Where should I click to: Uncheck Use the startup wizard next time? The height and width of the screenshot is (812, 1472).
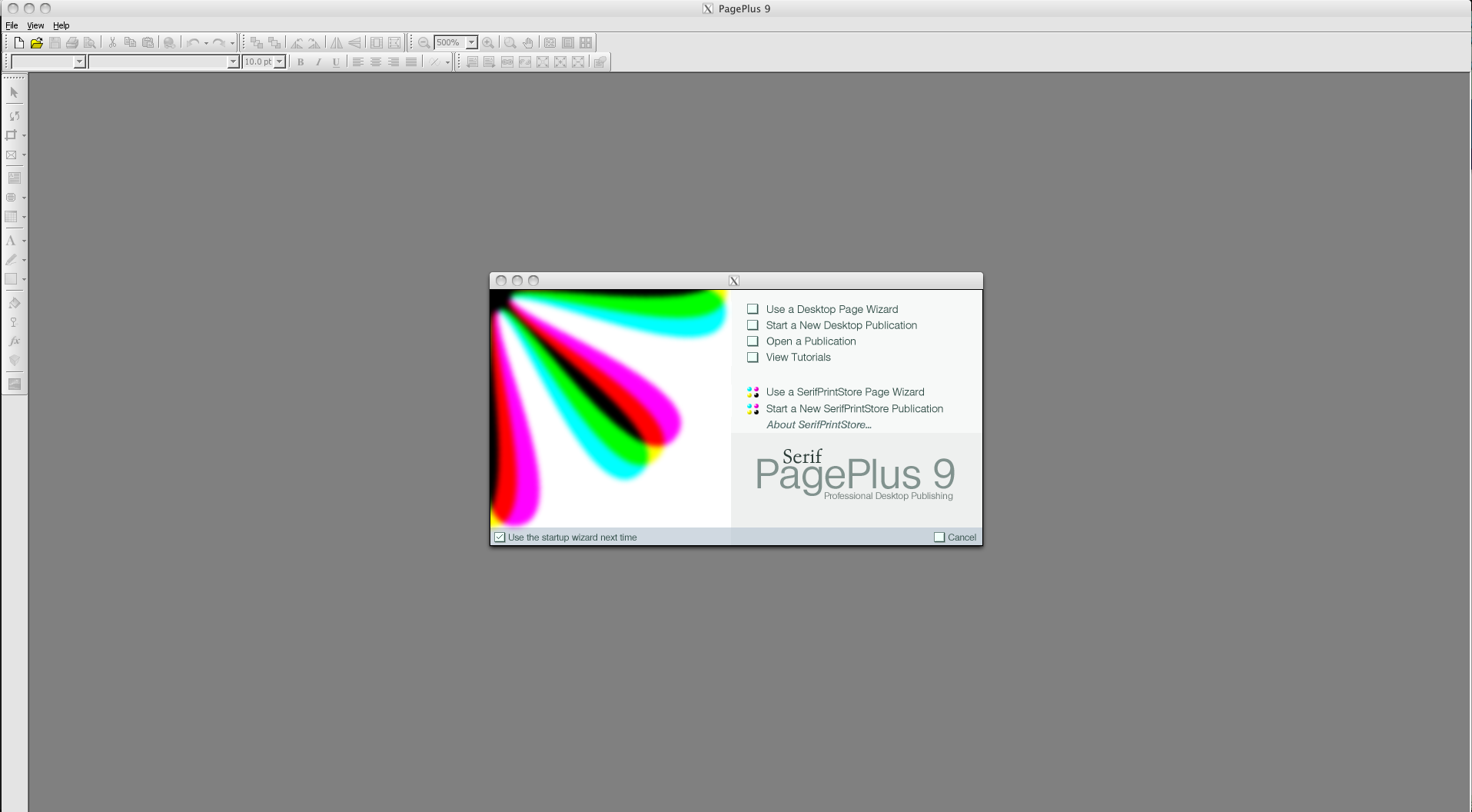[500, 537]
